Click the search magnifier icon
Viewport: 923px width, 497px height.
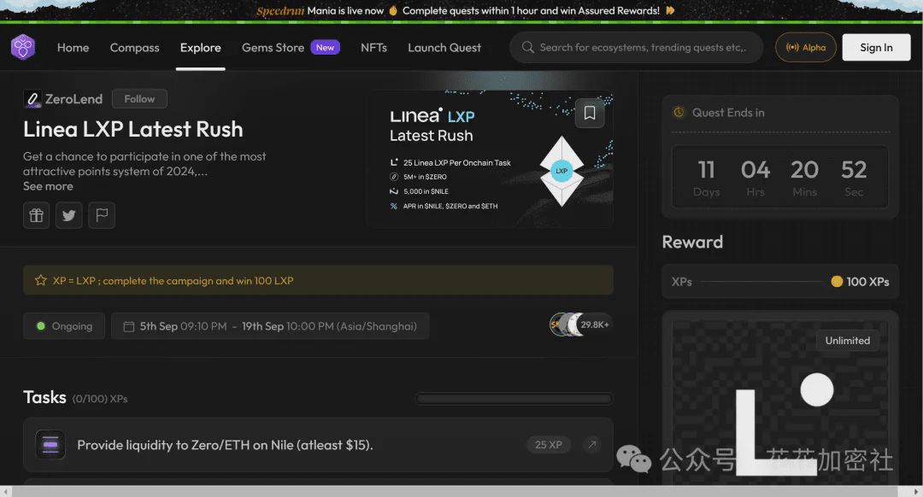coord(528,47)
